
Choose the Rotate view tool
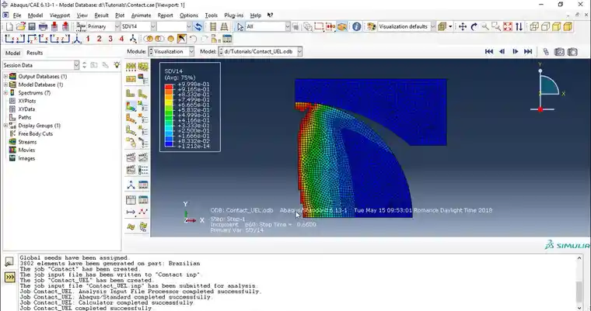[x=474, y=26]
